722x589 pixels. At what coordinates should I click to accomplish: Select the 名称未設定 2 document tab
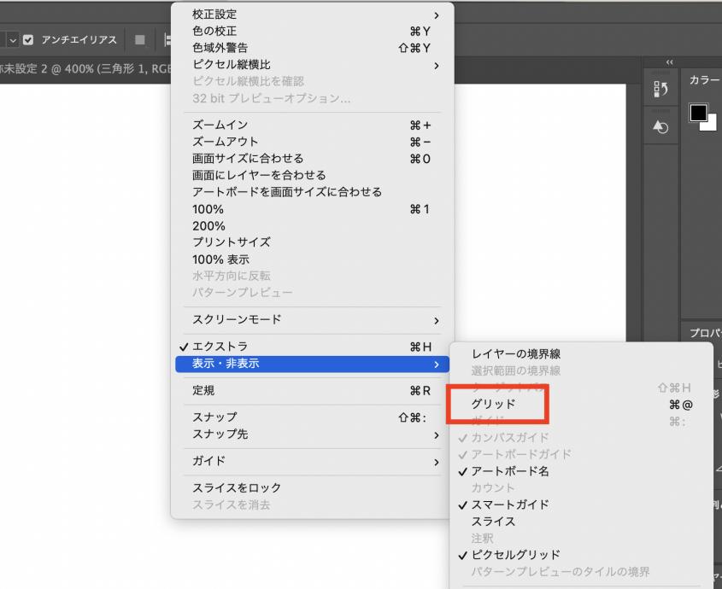[x=85, y=69]
